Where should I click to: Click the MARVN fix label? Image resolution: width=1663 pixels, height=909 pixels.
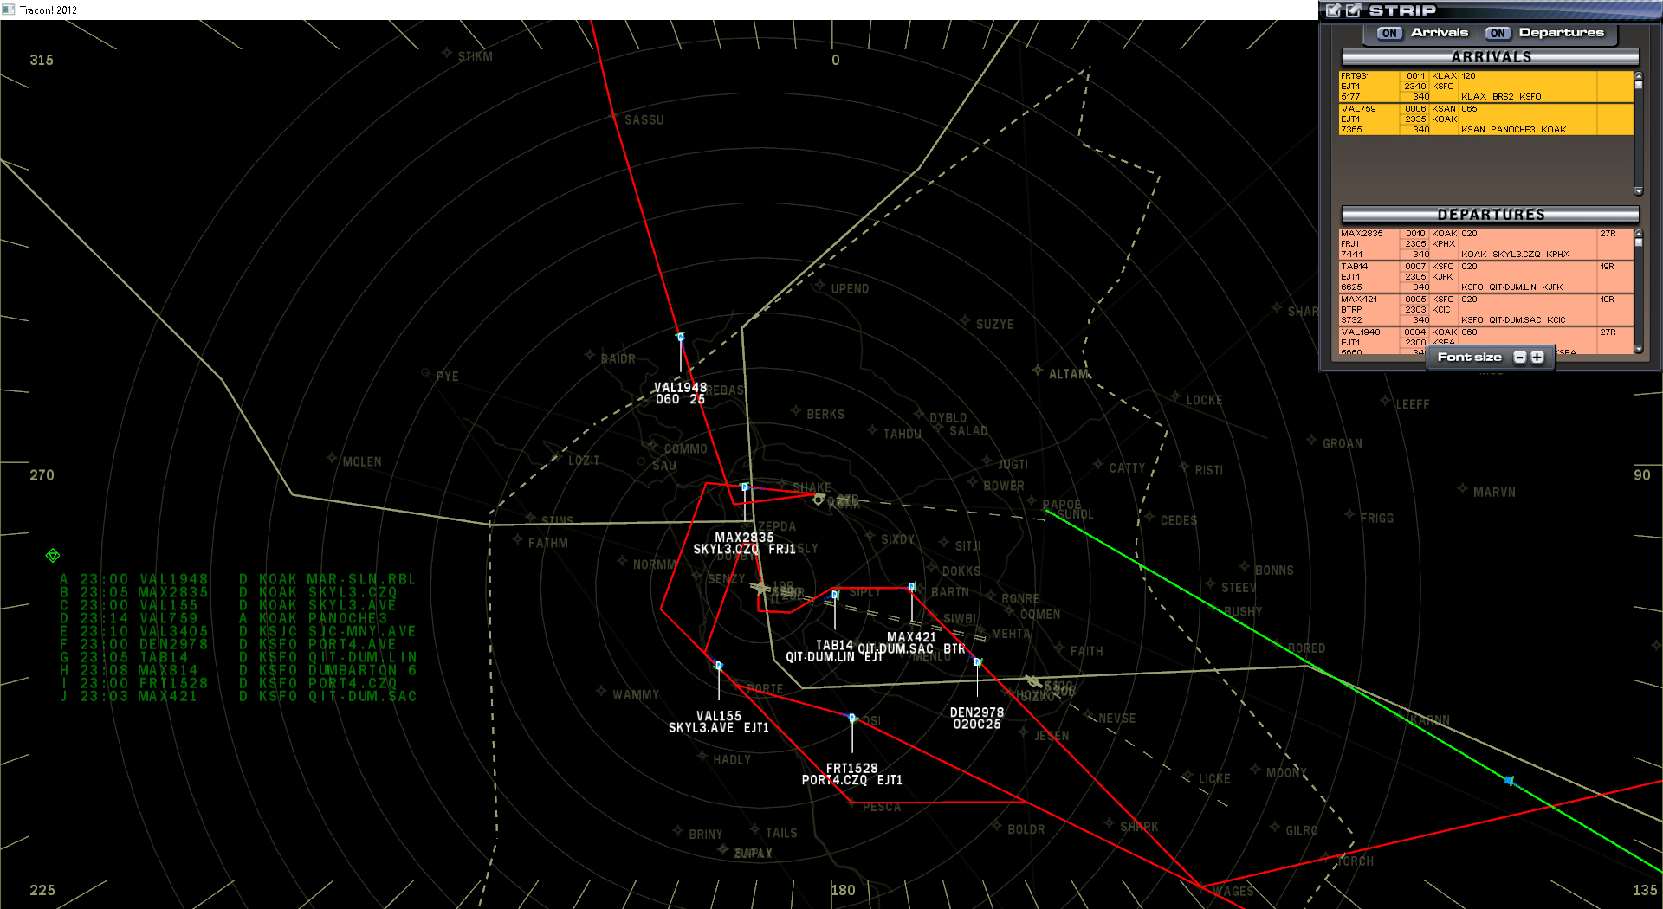point(1495,492)
